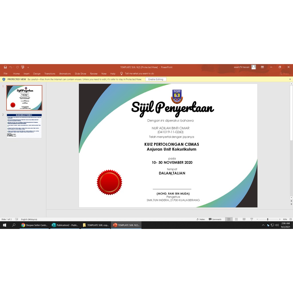Select slide 2 thumbnail in the panel
This screenshot has width=293, height=293.
24,126
